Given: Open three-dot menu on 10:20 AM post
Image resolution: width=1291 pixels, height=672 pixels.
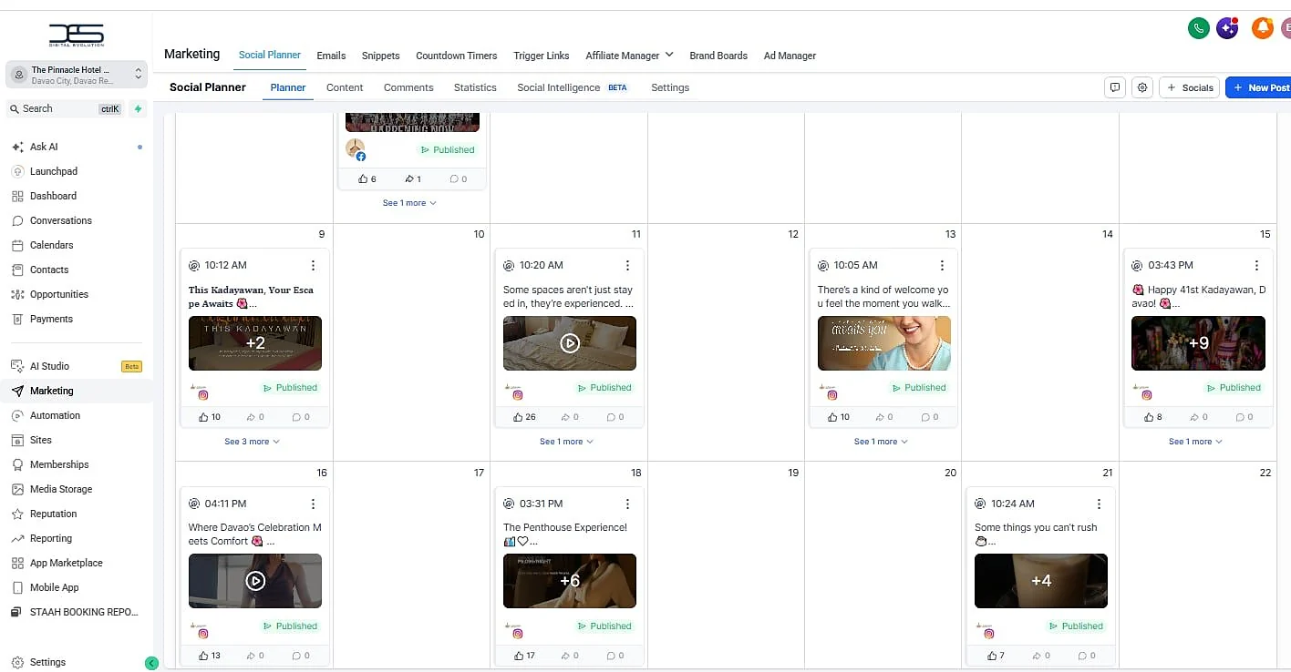Looking at the screenshot, I should click(627, 265).
